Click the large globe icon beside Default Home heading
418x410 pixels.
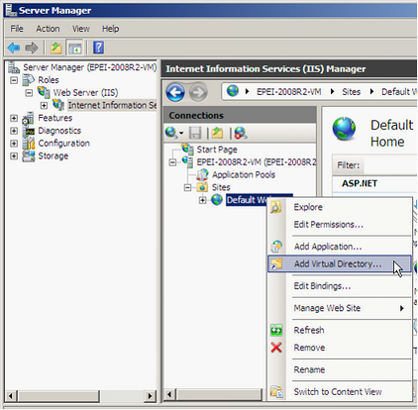345,129
